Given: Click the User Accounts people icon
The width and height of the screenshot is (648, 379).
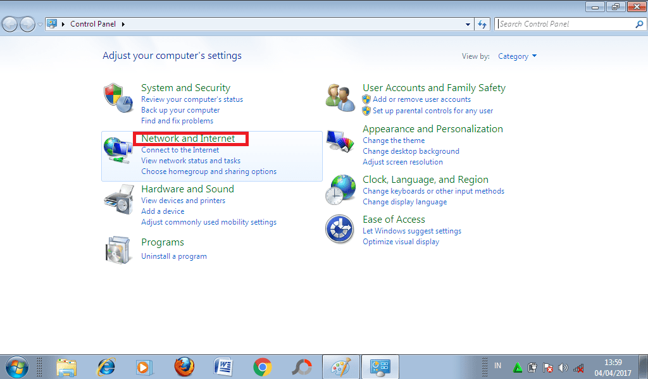Looking at the screenshot, I should pyautogui.click(x=340, y=97).
